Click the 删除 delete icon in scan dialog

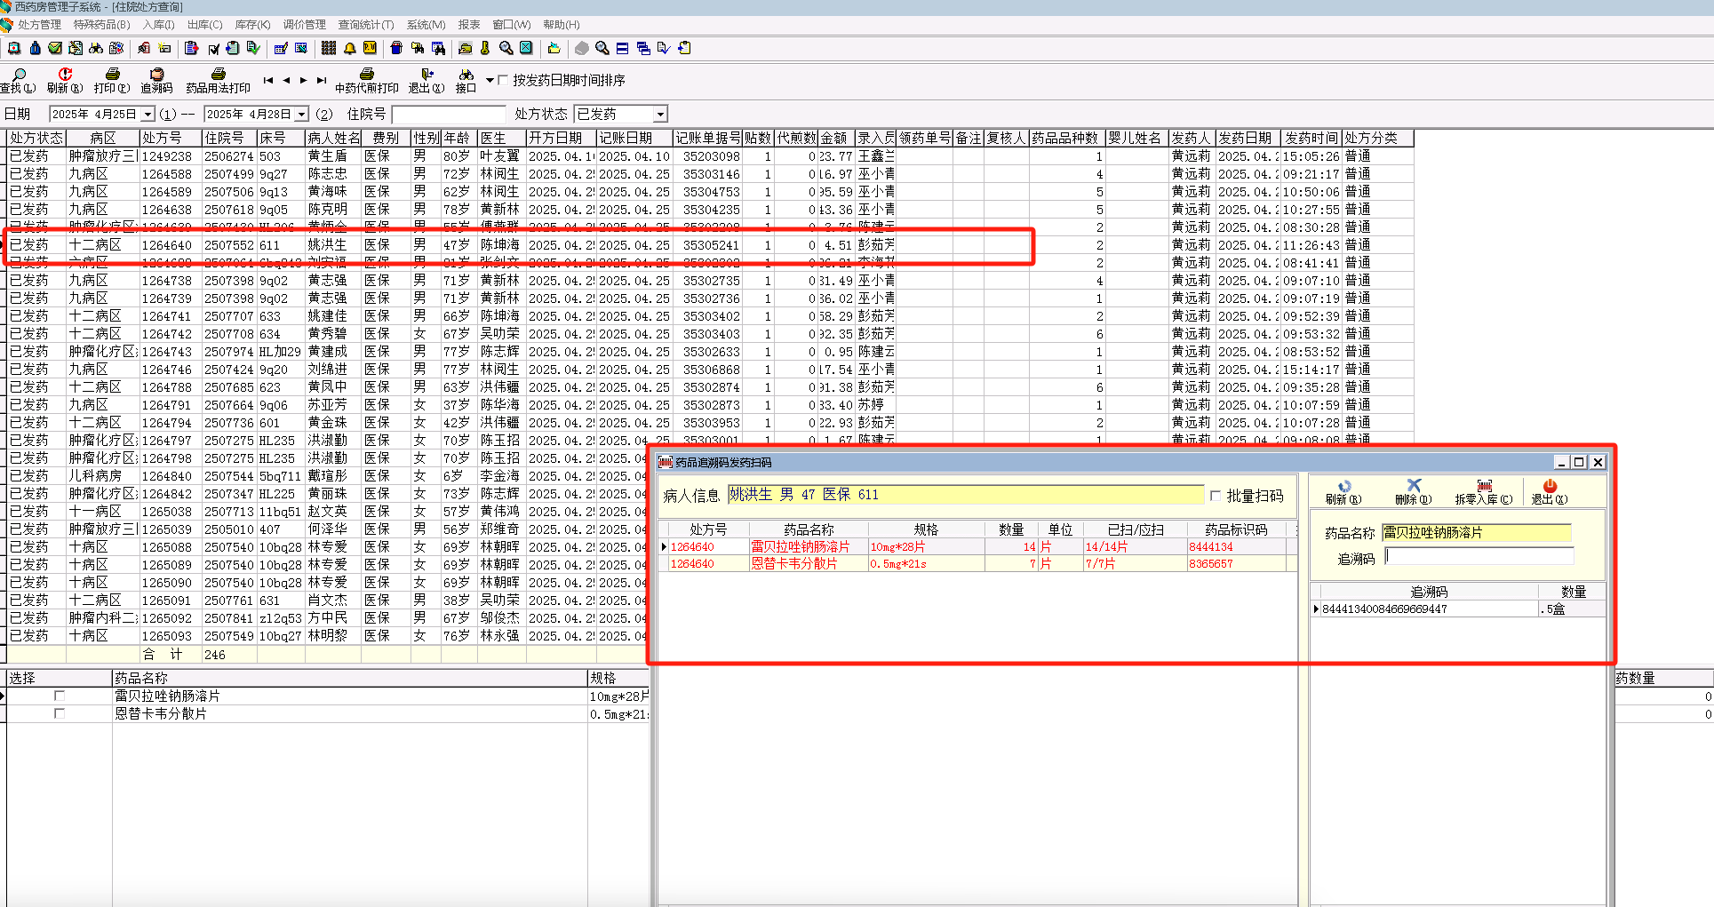[x=1414, y=487]
